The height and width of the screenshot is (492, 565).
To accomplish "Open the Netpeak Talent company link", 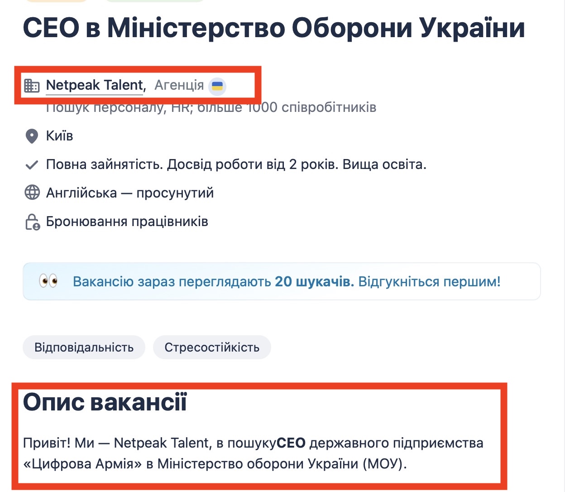I will click(95, 85).
